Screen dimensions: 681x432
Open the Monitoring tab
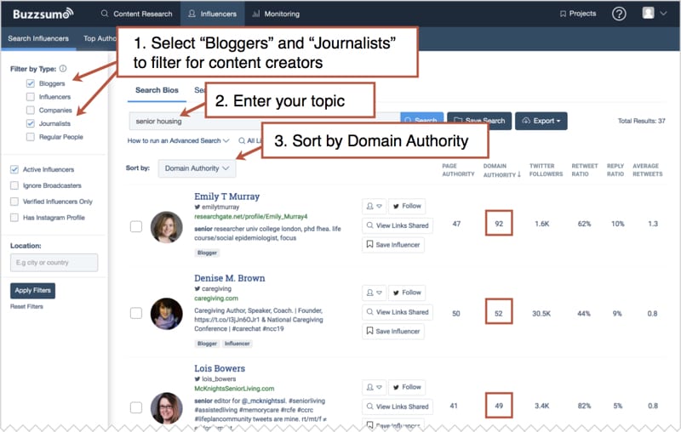point(276,14)
